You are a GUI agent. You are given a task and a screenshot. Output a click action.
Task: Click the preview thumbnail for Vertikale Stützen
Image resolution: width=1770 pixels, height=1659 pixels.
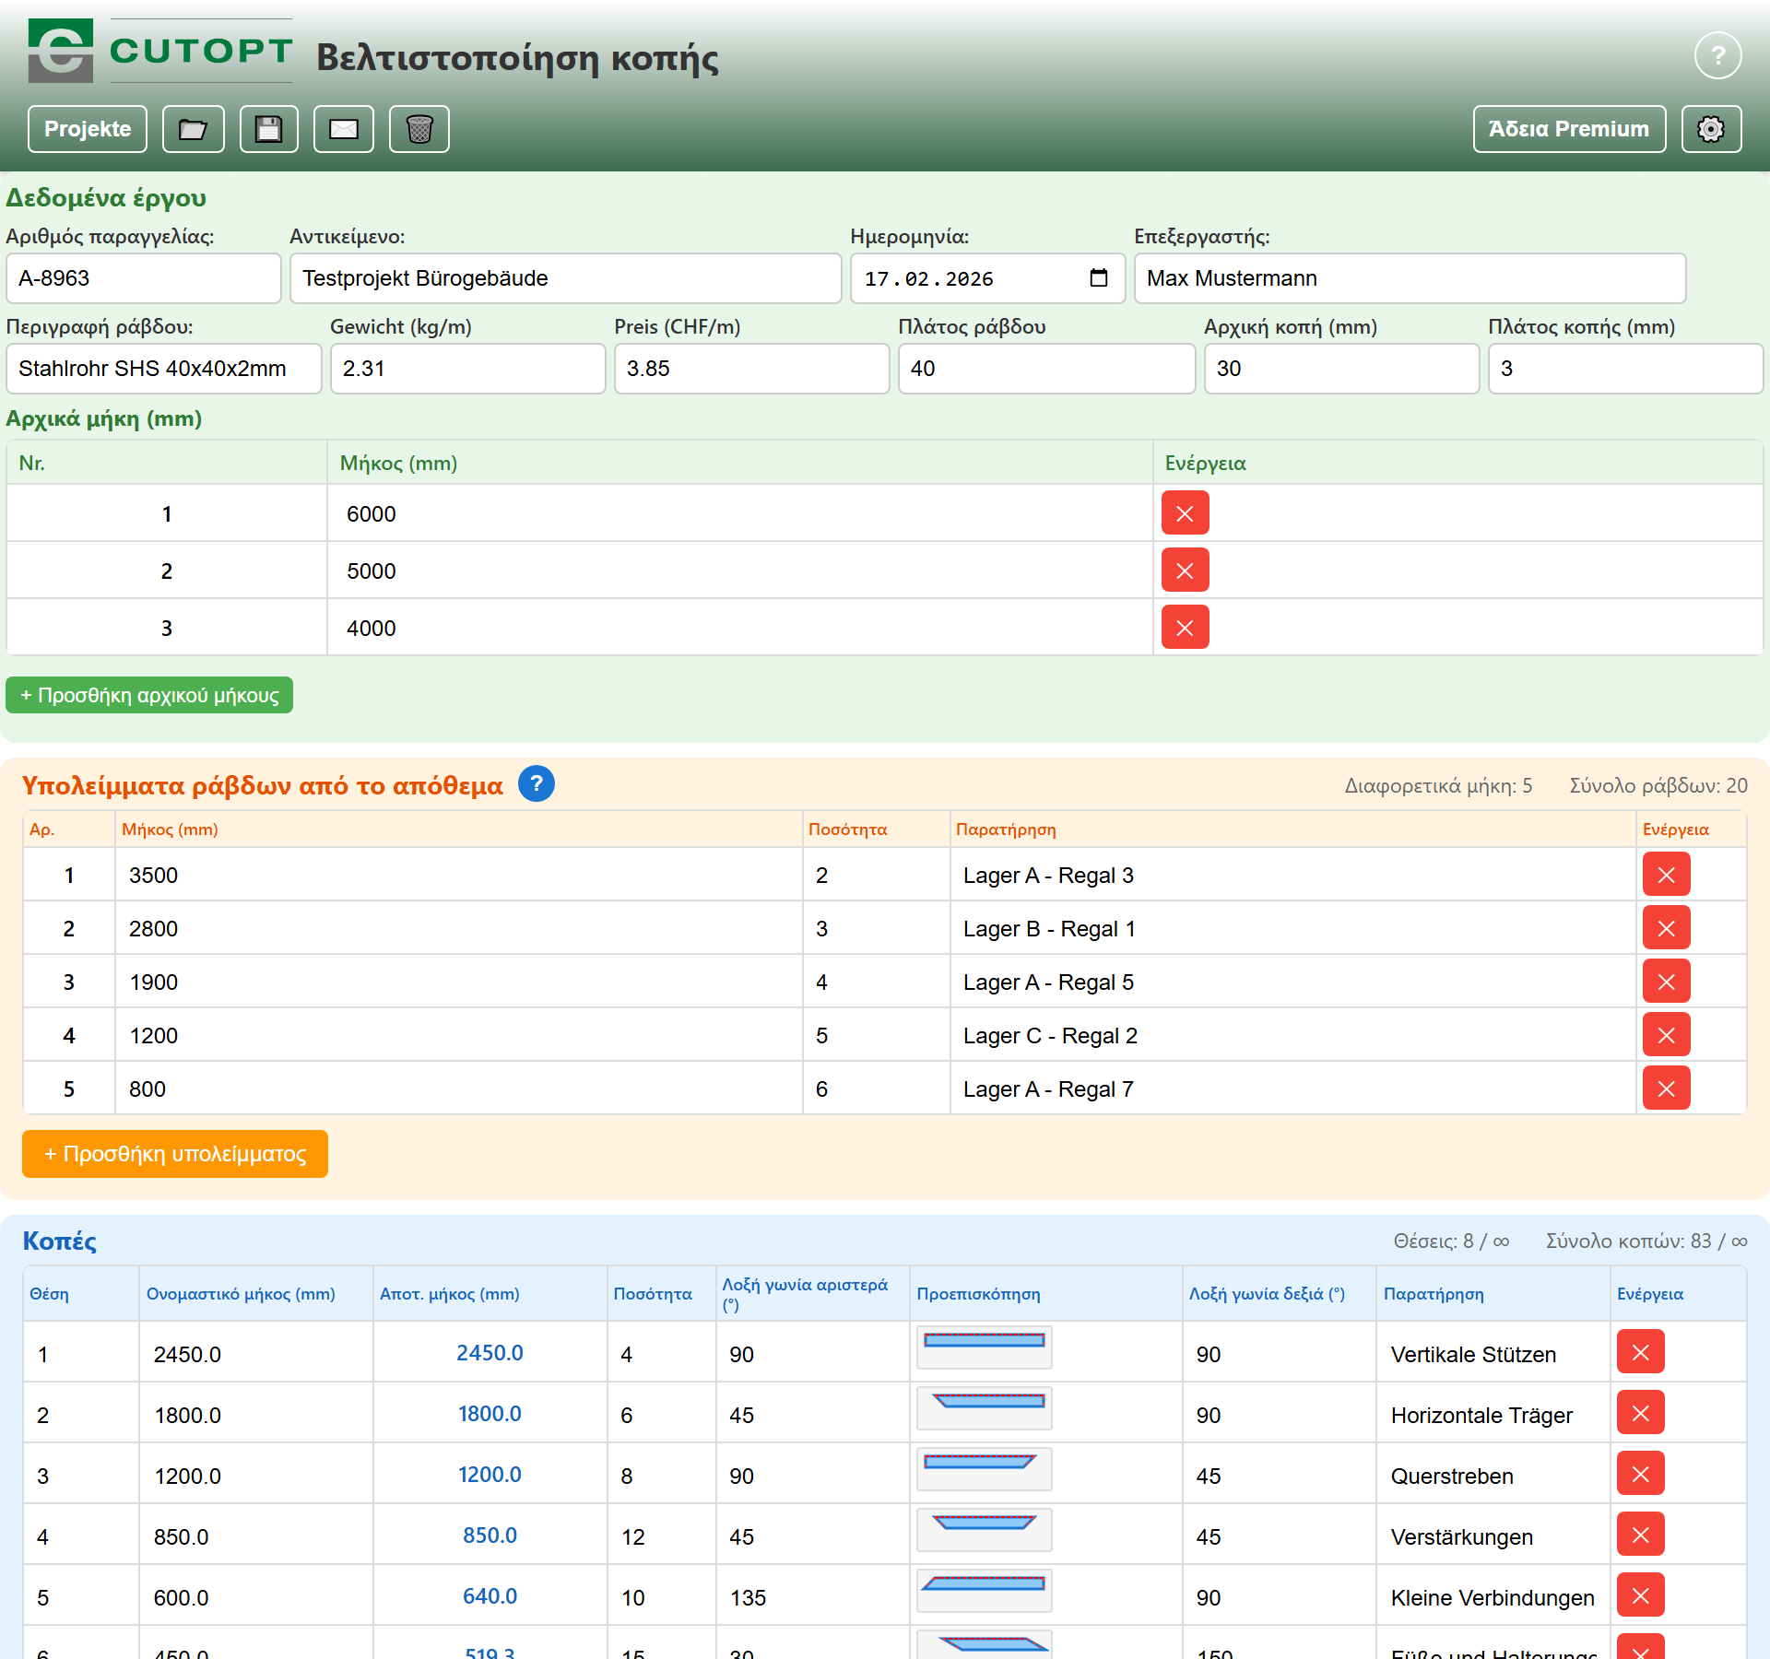[x=985, y=1347]
